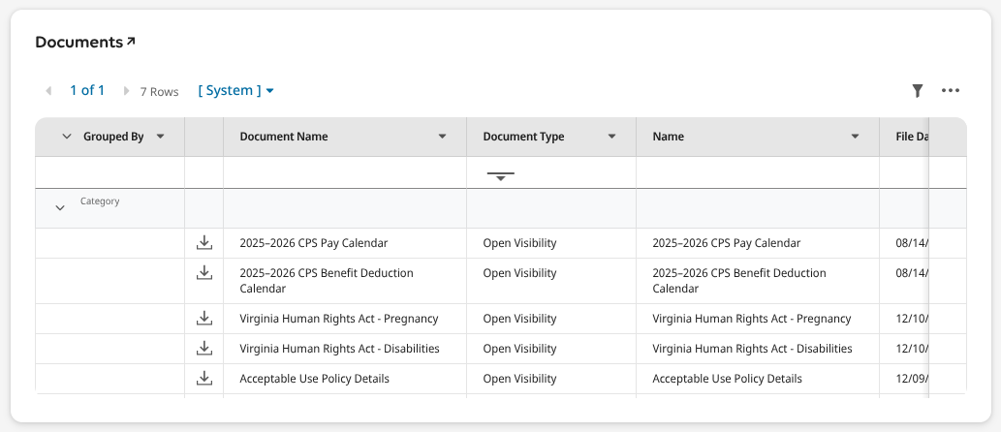Select Virginia Human Rights Act - Disabilities in Document Name column
1001x432 pixels.
tap(339, 349)
